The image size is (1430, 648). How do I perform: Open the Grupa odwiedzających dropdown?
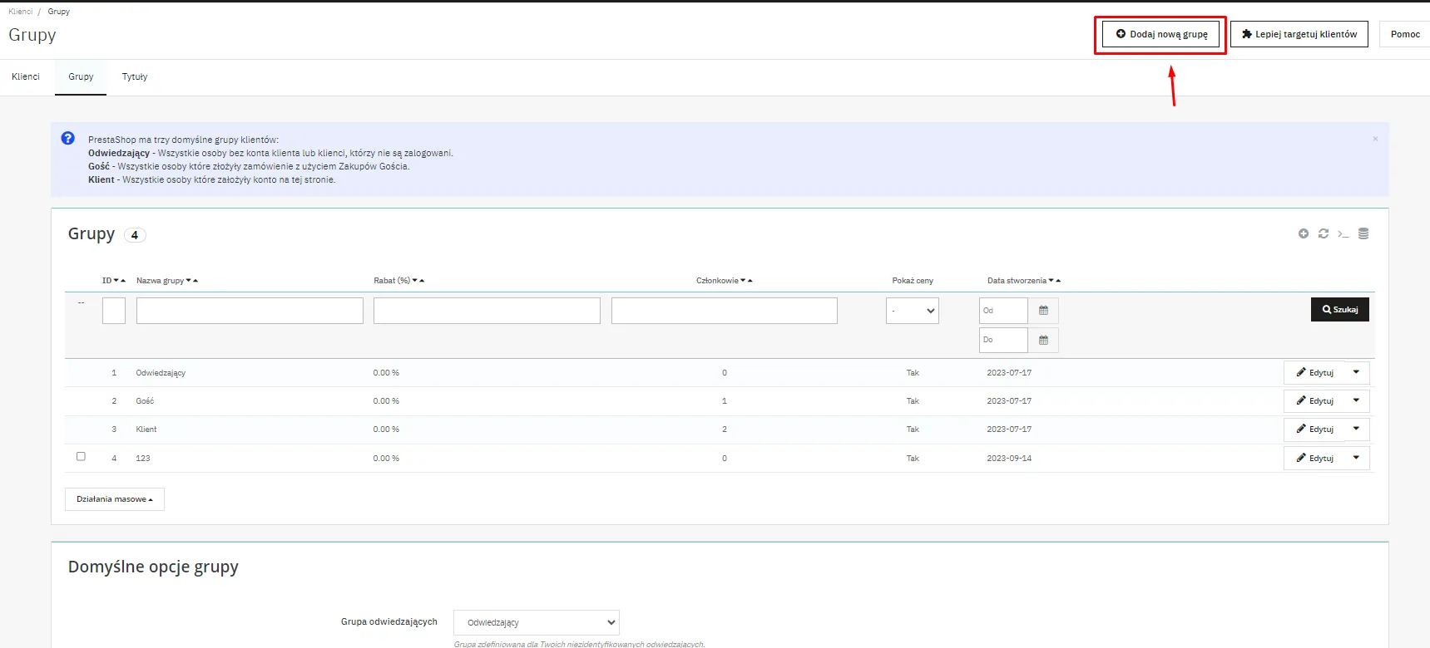[536, 622]
